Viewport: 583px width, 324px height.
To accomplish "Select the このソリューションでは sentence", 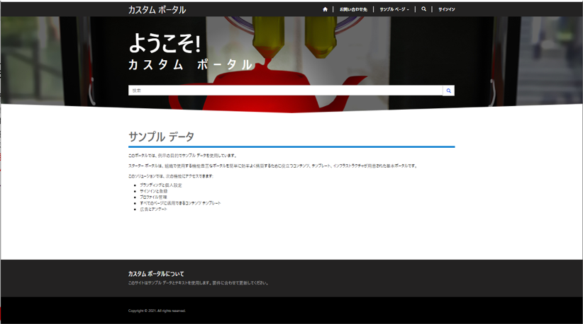I will [x=171, y=176].
